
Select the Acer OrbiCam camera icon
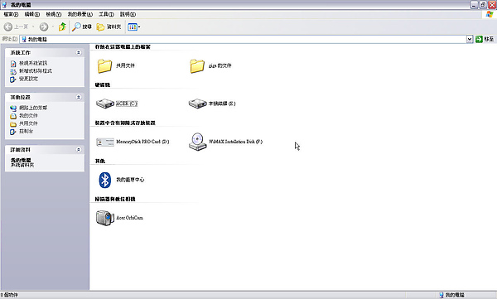click(105, 218)
